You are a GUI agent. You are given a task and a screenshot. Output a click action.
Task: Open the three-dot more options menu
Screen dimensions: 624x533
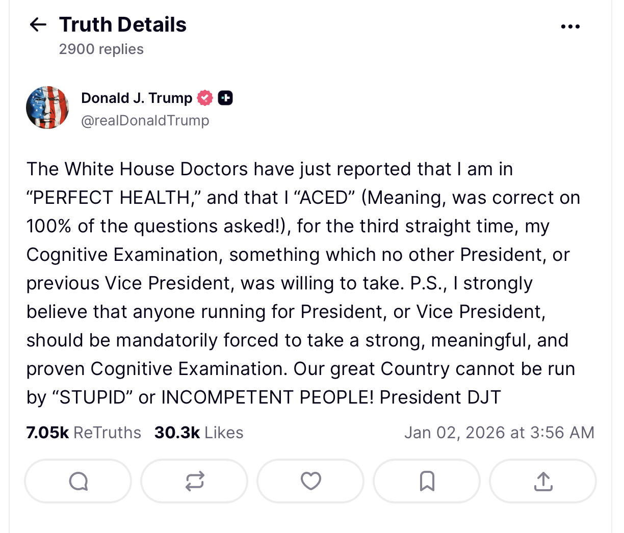coord(570,26)
